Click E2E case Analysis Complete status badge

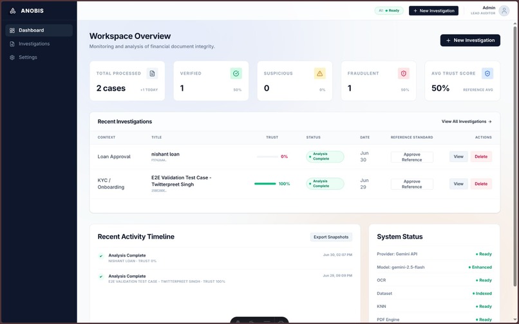click(325, 184)
